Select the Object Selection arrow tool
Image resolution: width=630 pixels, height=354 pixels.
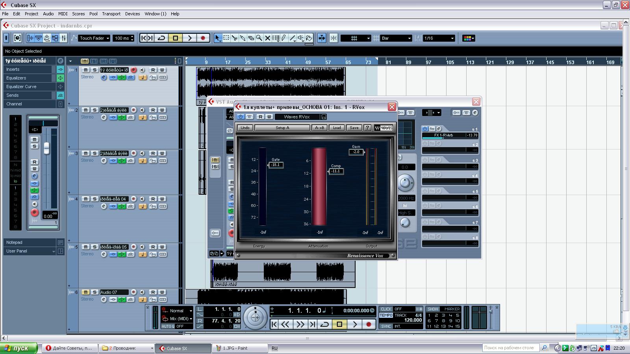[x=218, y=38]
